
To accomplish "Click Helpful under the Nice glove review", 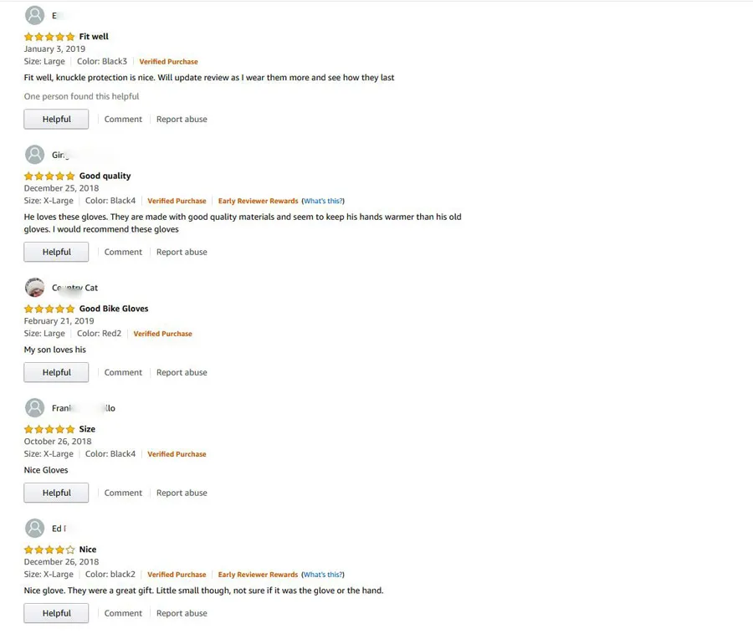I will click(x=56, y=613).
